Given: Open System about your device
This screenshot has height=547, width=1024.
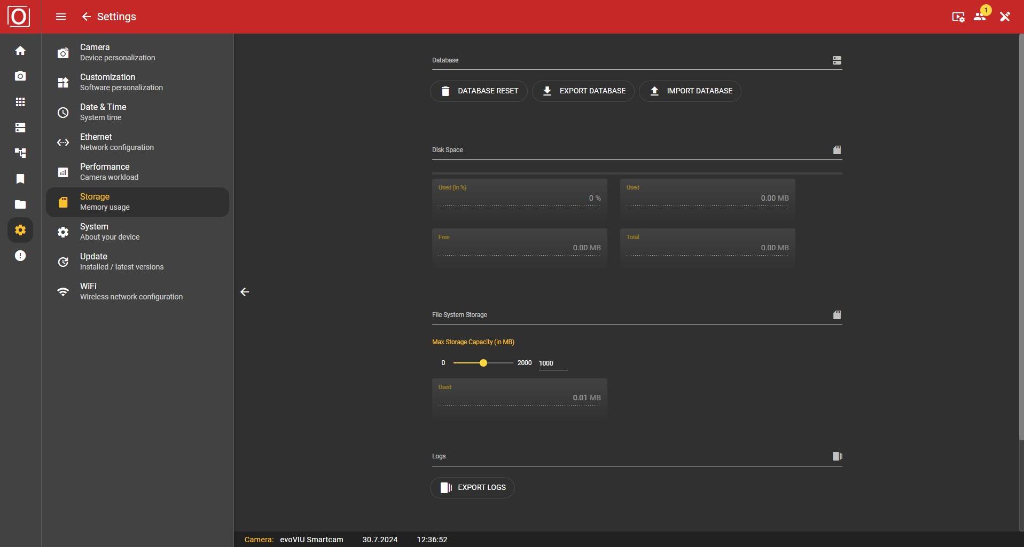Looking at the screenshot, I should coord(137,232).
